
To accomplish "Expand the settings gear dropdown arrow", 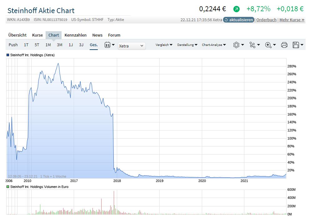I will (x=242, y=45).
